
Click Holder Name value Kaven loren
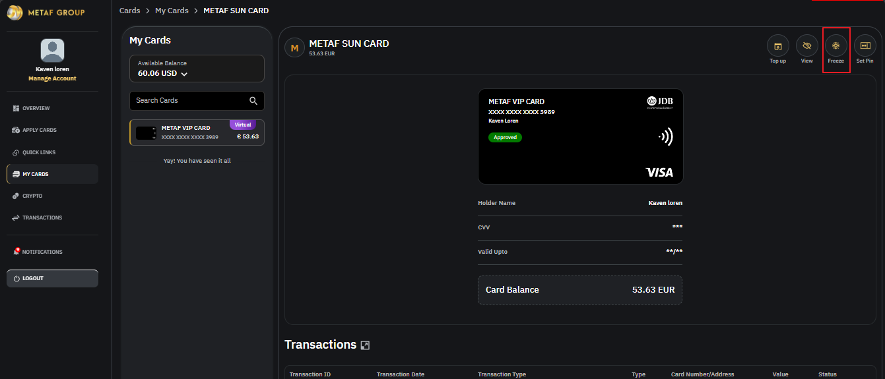point(665,203)
